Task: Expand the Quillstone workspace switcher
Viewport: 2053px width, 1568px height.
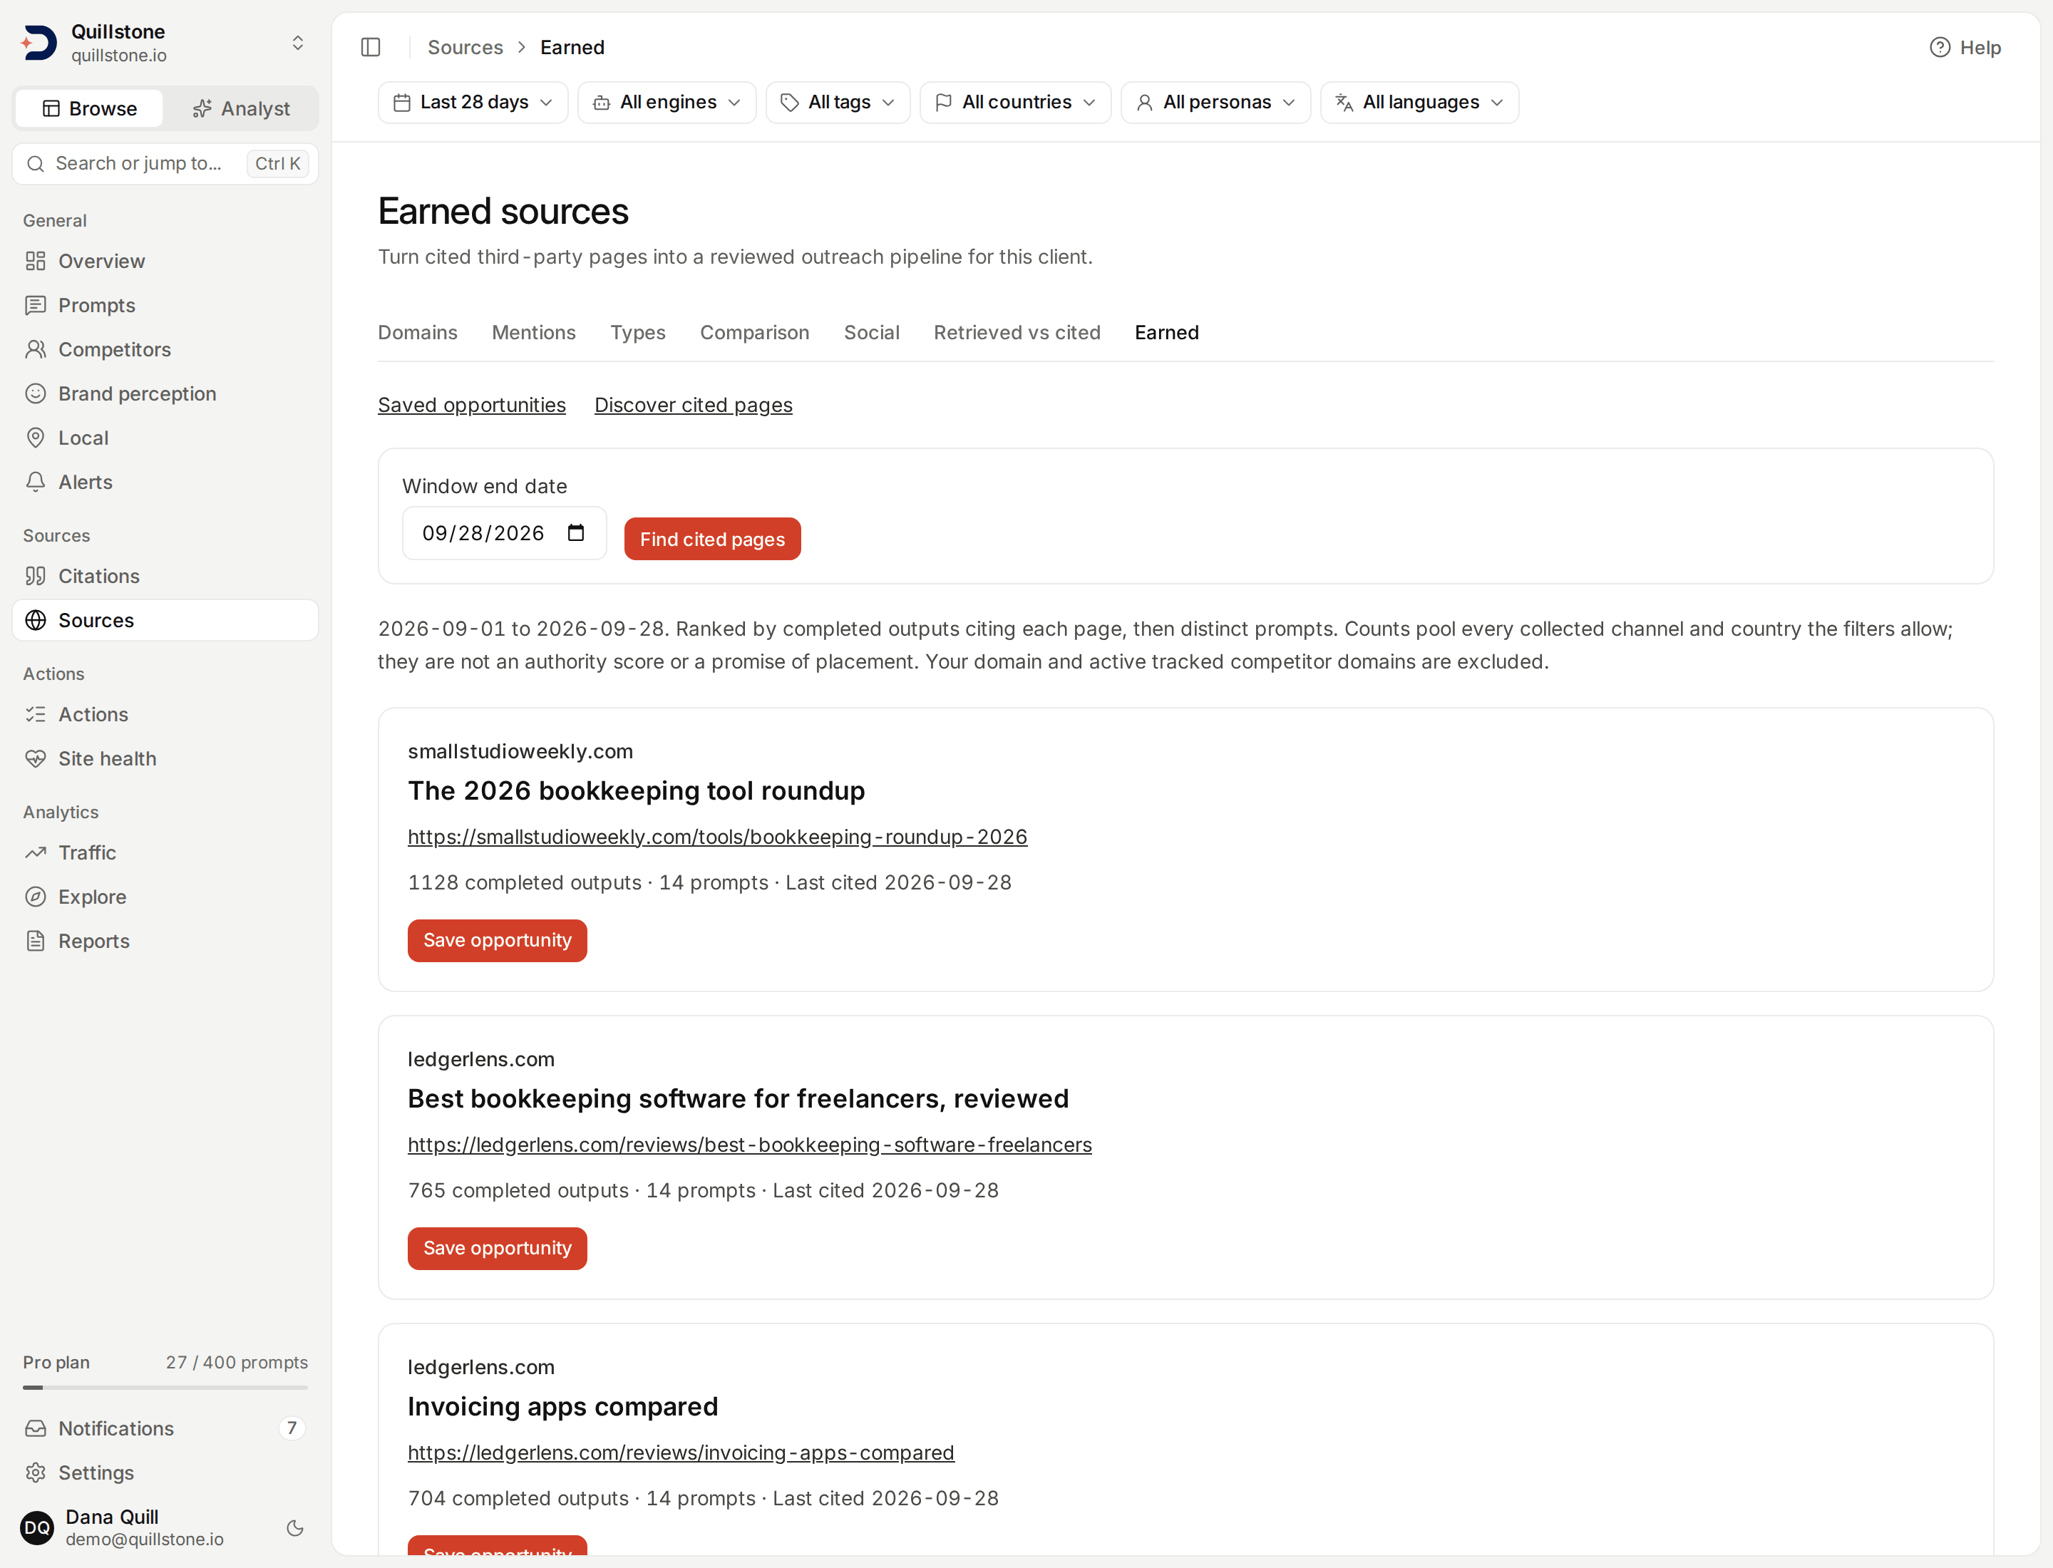Action: [x=298, y=43]
